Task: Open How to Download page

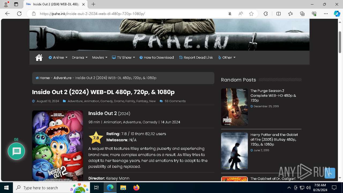Action: (x=157, y=57)
